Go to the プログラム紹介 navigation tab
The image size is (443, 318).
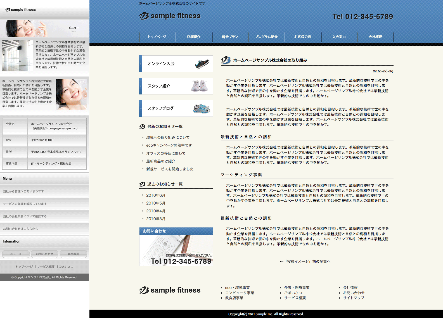266,37
